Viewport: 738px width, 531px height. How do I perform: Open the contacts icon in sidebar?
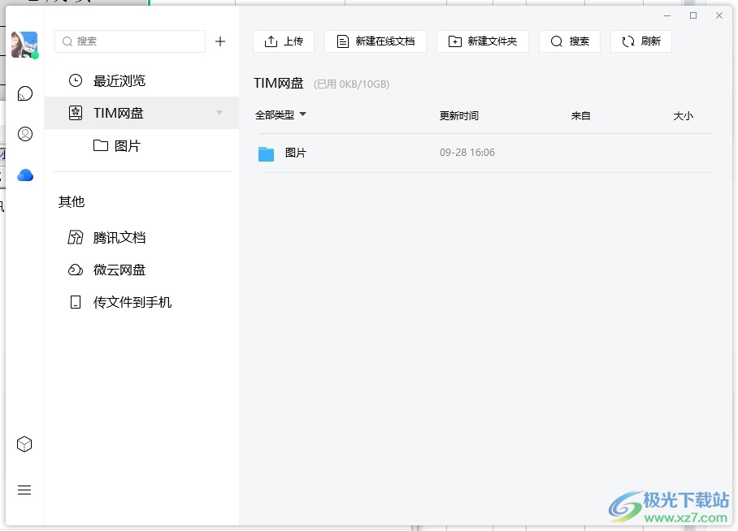25,134
